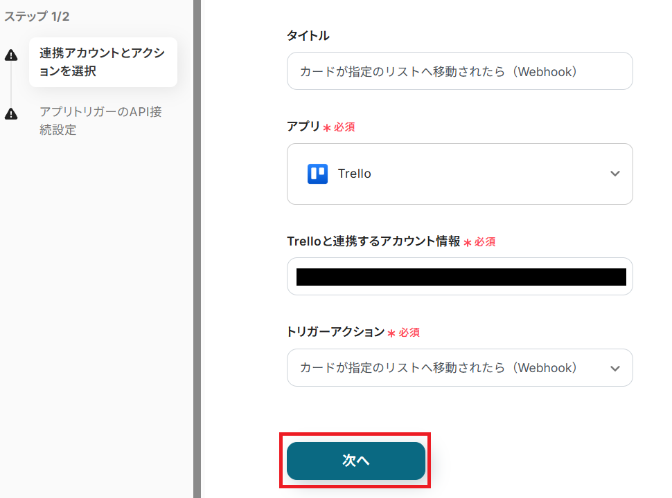Open the Trello app selection combo box
The height and width of the screenshot is (498, 672).
459,174
